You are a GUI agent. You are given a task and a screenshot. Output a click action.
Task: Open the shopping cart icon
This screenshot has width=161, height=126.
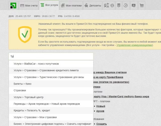point(142,5)
